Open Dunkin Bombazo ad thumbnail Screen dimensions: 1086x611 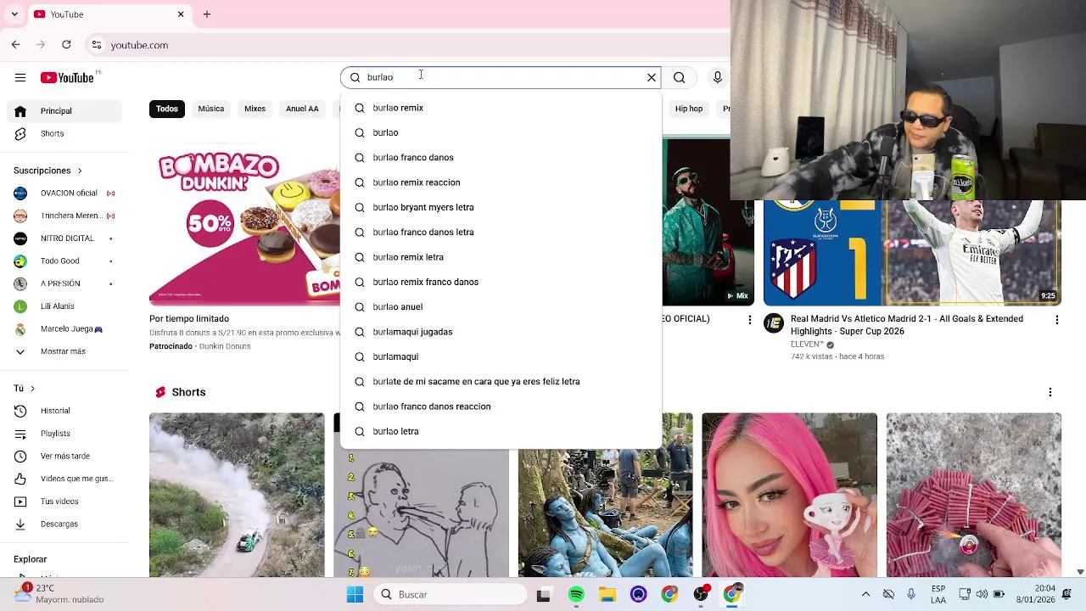(x=244, y=222)
